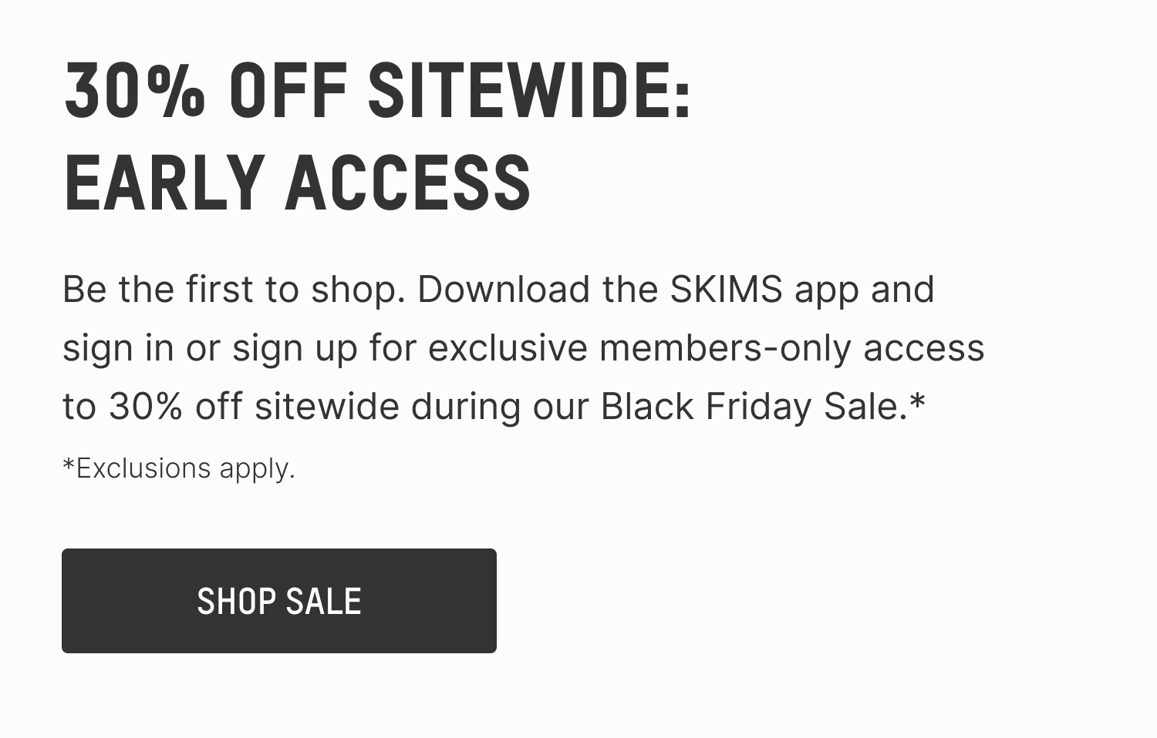Image resolution: width=1157 pixels, height=738 pixels.
Task: Select the 30% text in the headline
Action: click(x=134, y=92)
